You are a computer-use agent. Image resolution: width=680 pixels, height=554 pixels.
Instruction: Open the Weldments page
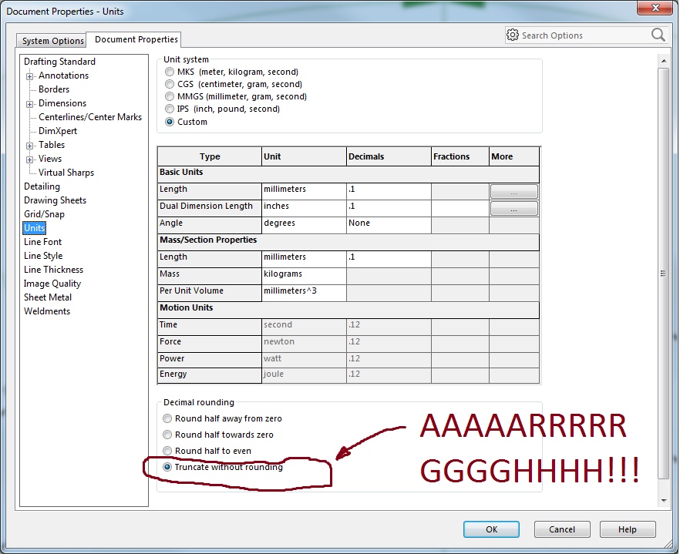[47, 311]
